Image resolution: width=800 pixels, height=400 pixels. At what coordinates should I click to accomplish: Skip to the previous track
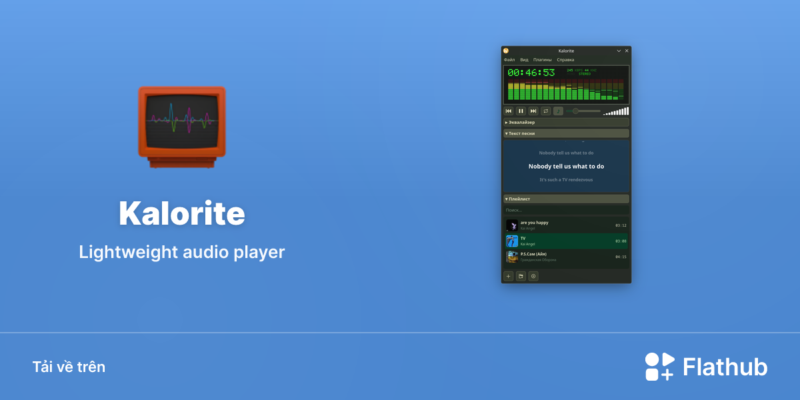[509, 111]
